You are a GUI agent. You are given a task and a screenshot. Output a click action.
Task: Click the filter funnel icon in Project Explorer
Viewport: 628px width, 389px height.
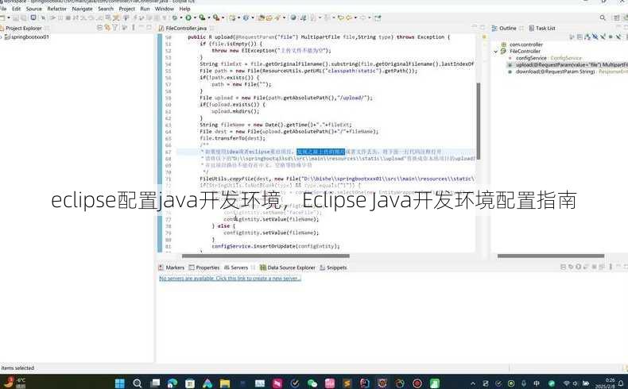pos(114,28)
